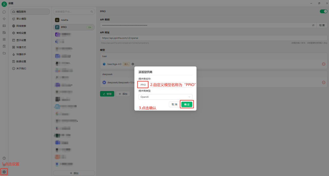Cancel the dialog with 取消

[x=175, y=104]
